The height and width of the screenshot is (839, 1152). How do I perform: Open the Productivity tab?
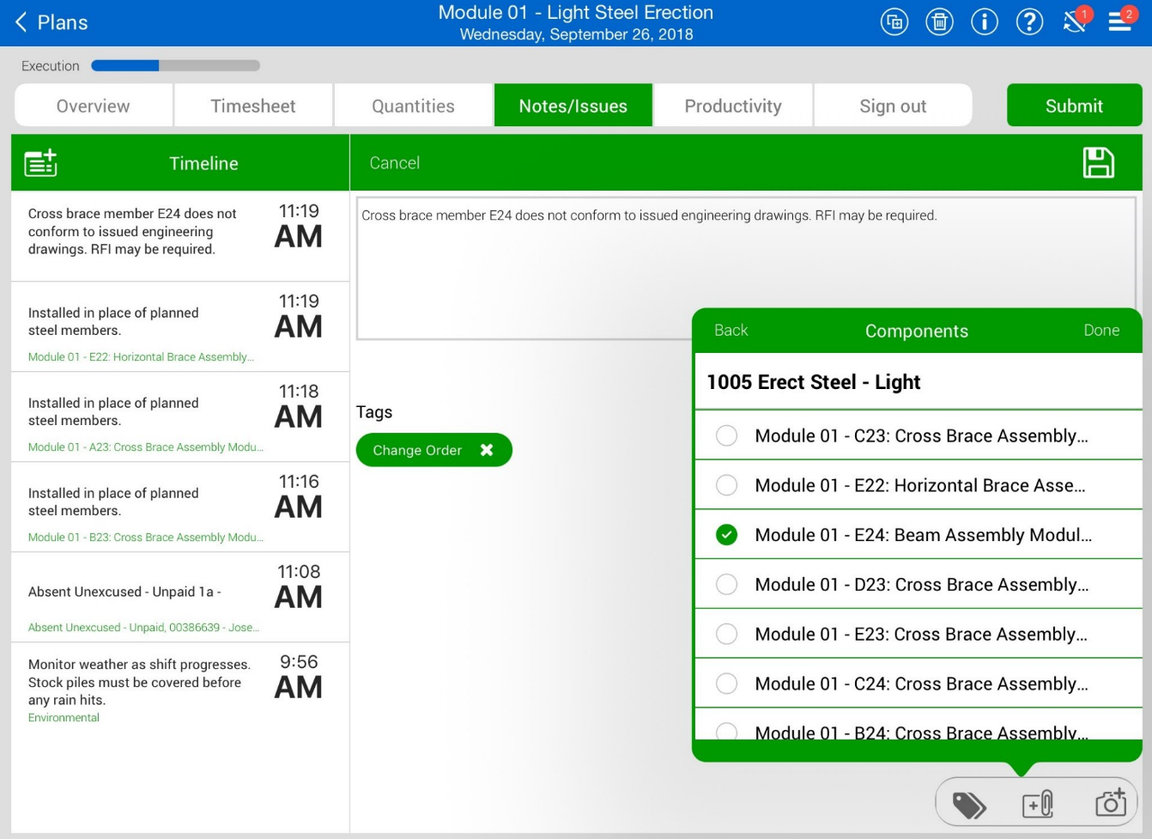(732, 106)
